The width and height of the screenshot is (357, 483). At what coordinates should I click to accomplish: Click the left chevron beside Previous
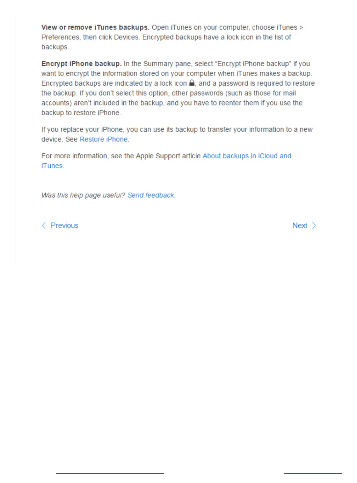pos(44,225)
